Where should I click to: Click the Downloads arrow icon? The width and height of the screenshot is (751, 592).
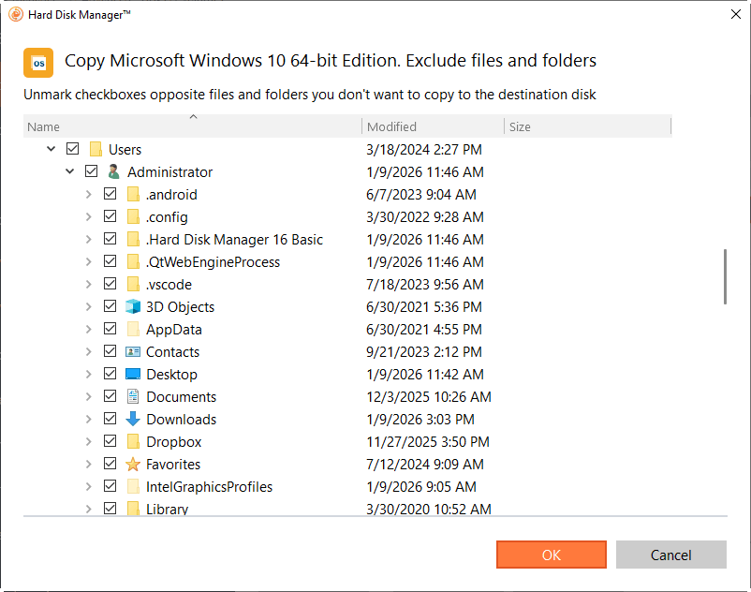pyautogui.click(x=133, y=420)
